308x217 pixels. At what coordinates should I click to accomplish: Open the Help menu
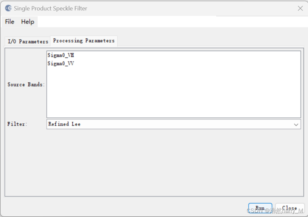click(x=28, y=22)
